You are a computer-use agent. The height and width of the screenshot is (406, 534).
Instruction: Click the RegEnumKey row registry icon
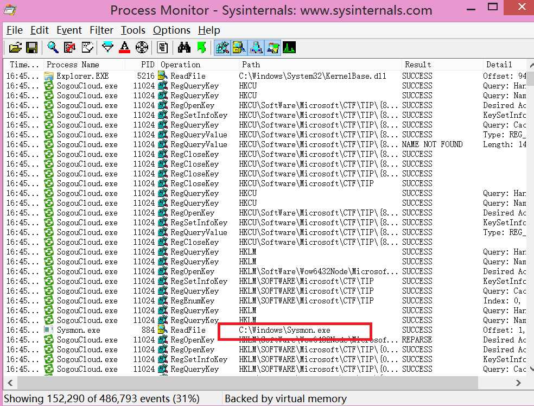click(x=163, y=301)
